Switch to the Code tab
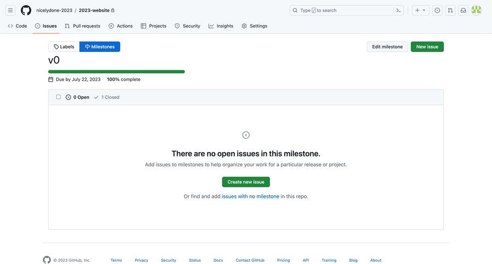This screenshot has height=264, width=492. pos(17,26)
